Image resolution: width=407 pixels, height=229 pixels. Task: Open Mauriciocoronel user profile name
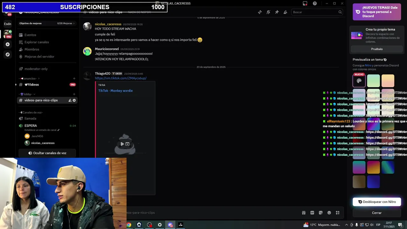(107, 49)
